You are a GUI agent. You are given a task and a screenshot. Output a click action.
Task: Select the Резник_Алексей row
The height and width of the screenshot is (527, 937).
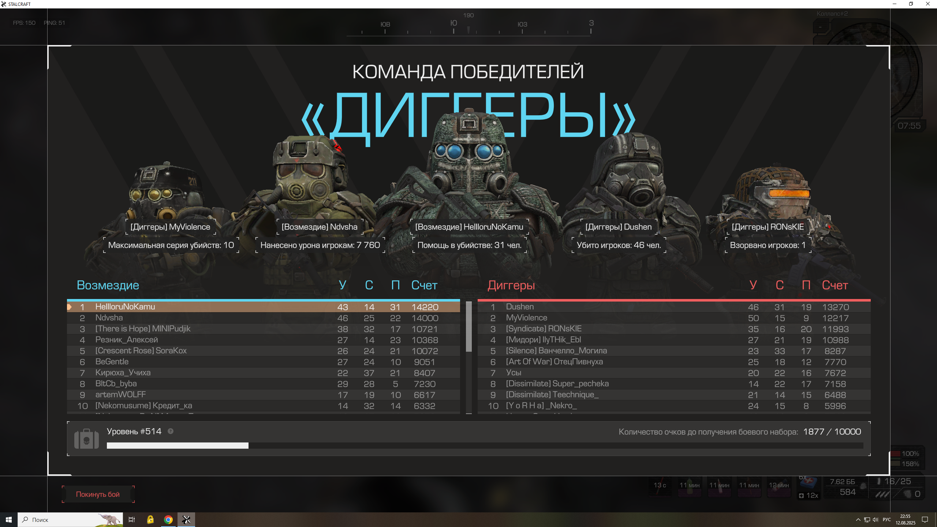tap(263, 340)
